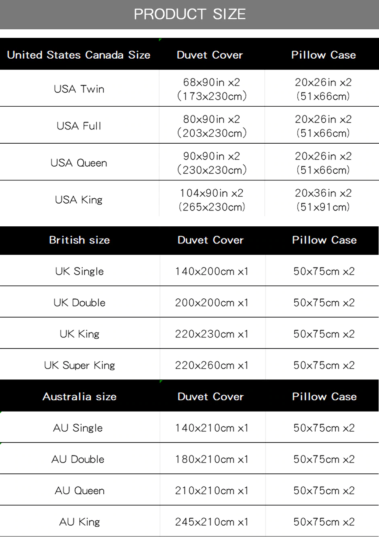Click the Pillow Case header in Australia section
379x539 pixels.
point(324,397)
